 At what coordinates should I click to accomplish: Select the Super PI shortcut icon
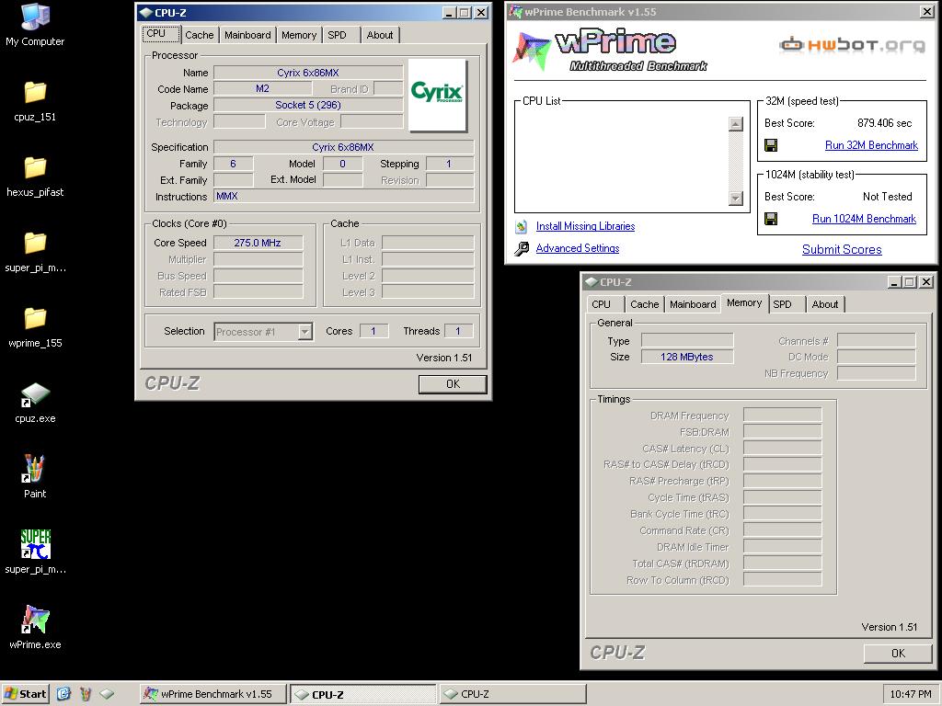[35, 552]
